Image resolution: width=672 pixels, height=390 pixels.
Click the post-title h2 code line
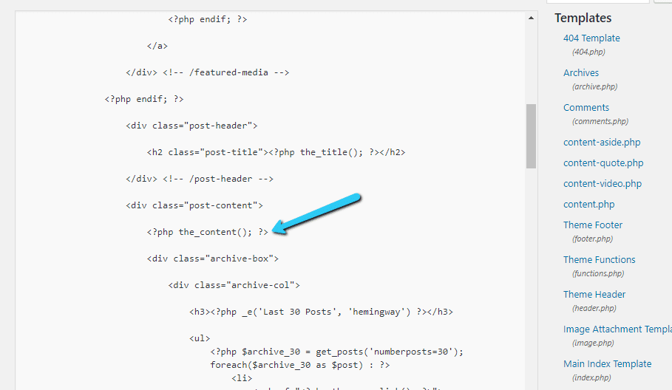point(276,152)
